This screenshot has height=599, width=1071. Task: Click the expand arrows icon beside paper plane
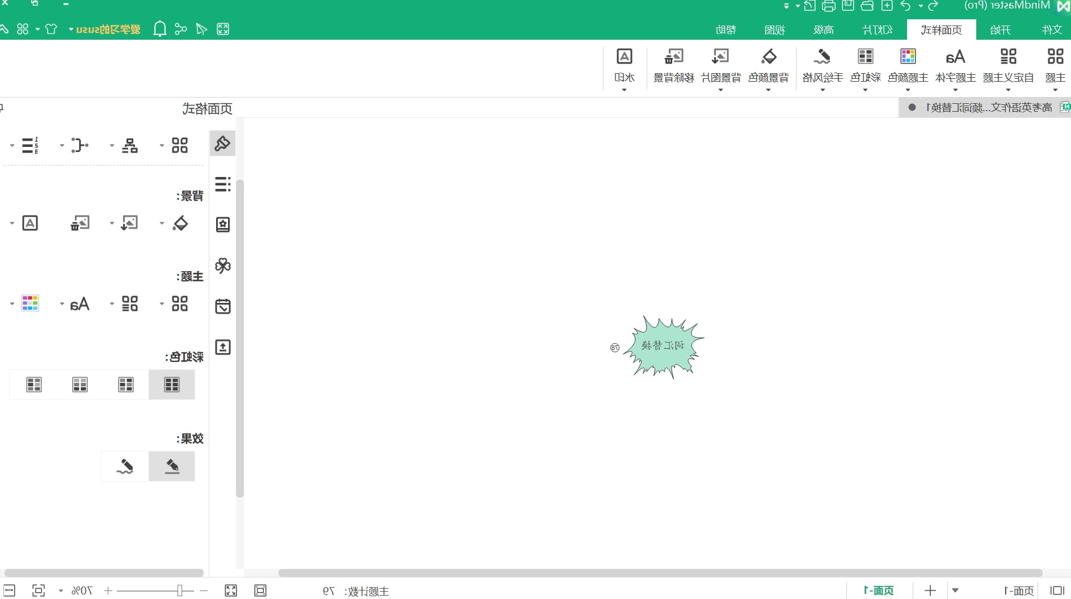click(x=223, y=29)
